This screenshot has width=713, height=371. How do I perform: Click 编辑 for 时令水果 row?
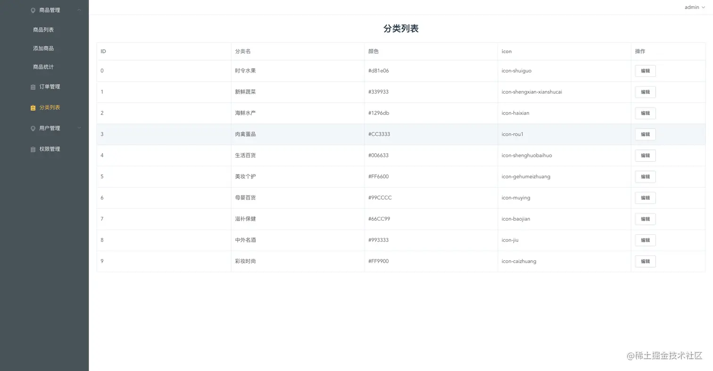tap(645, 71)
